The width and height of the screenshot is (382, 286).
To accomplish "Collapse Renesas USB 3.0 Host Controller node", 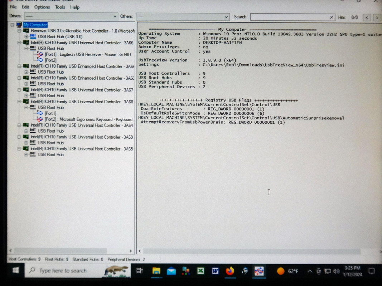I will tap(19, 31).
